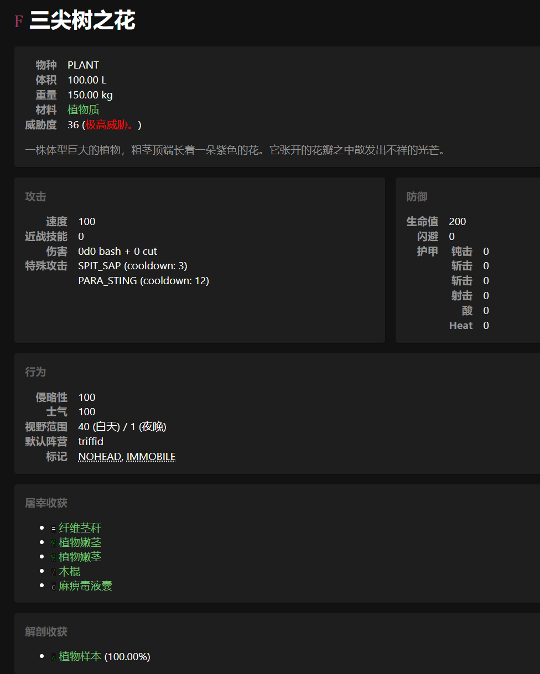Open the 木棍 item link
The height and width of the screenshot is (674, 540).
(70, 571)
